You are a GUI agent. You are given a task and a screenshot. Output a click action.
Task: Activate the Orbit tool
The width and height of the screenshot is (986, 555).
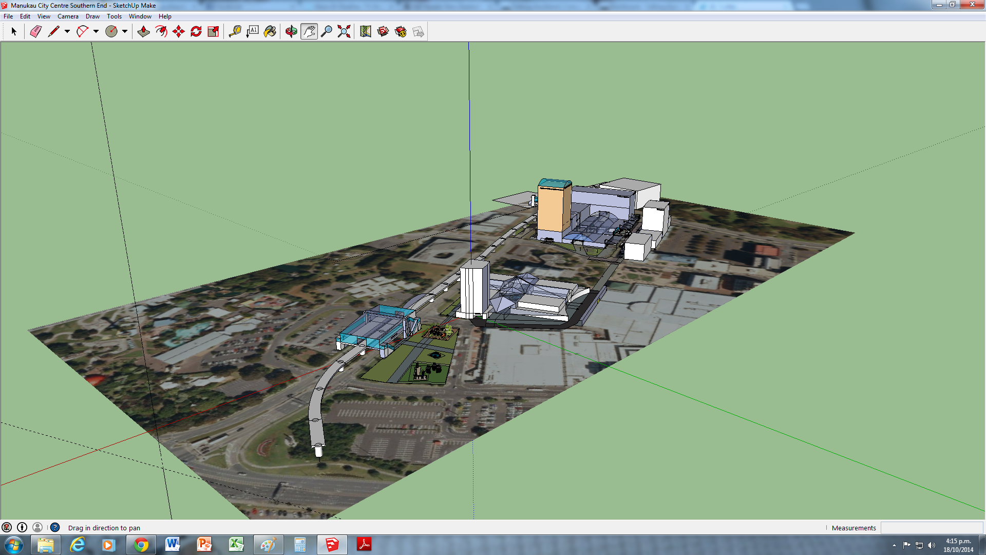291,32
